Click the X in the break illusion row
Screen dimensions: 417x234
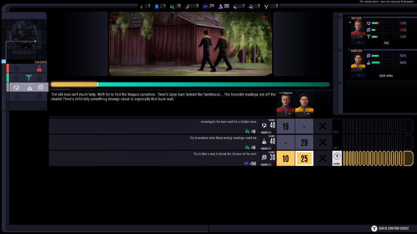tap(323, 158)
